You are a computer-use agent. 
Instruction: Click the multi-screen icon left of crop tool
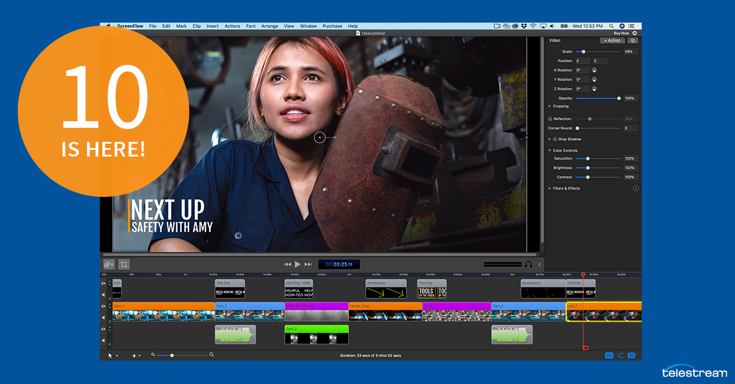109,264
